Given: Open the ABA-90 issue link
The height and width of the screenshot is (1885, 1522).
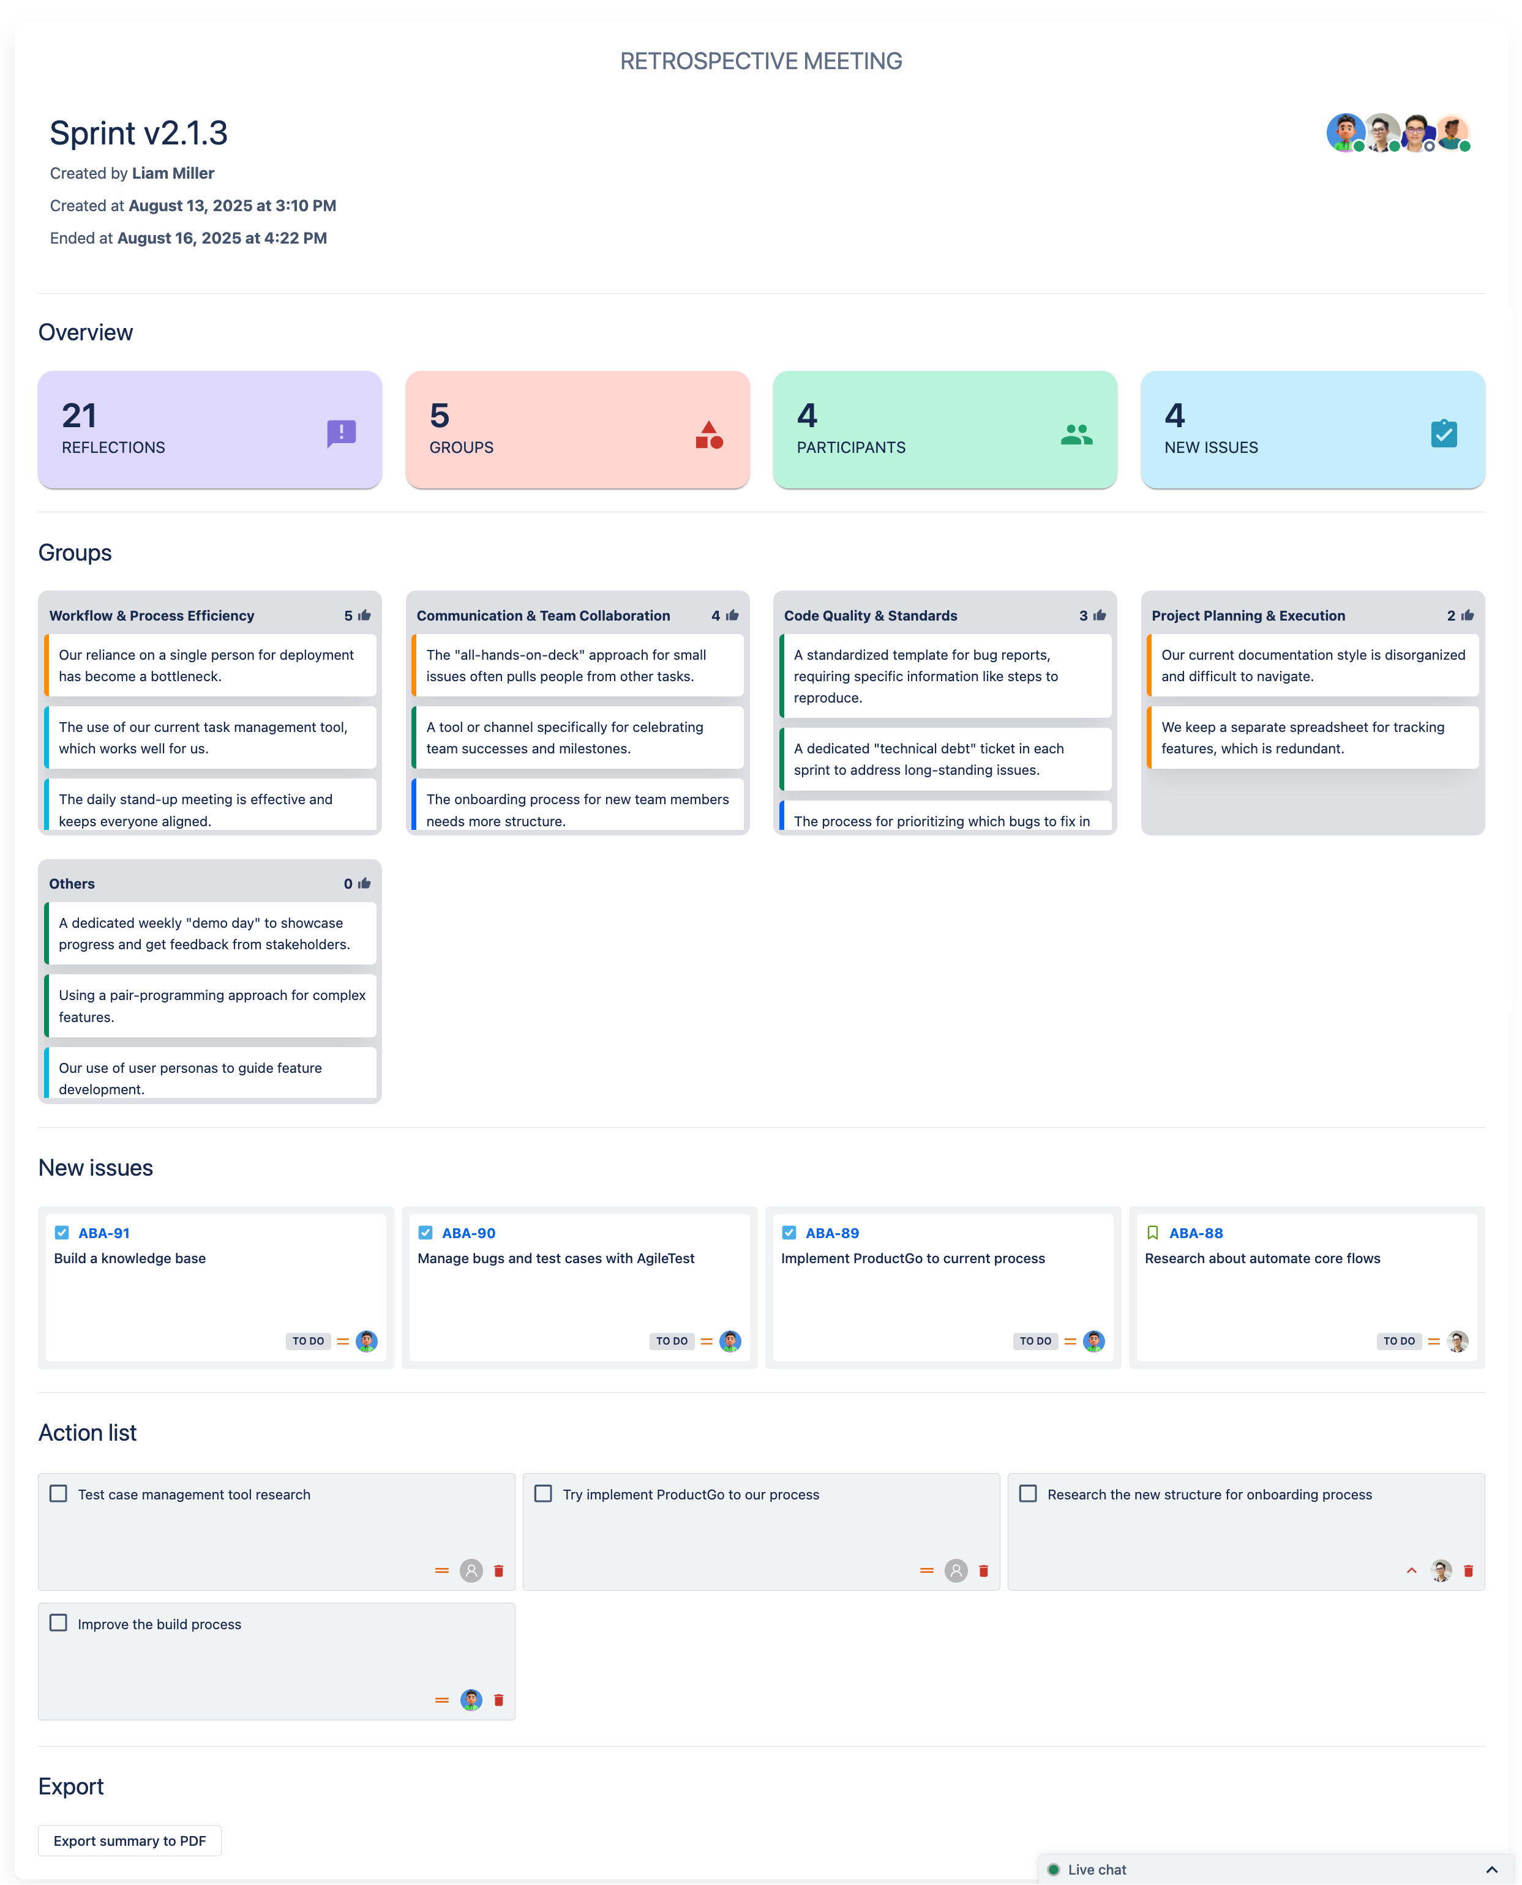Looking at the screenshot, I should pyautogui.click(x=468, y=1233).
